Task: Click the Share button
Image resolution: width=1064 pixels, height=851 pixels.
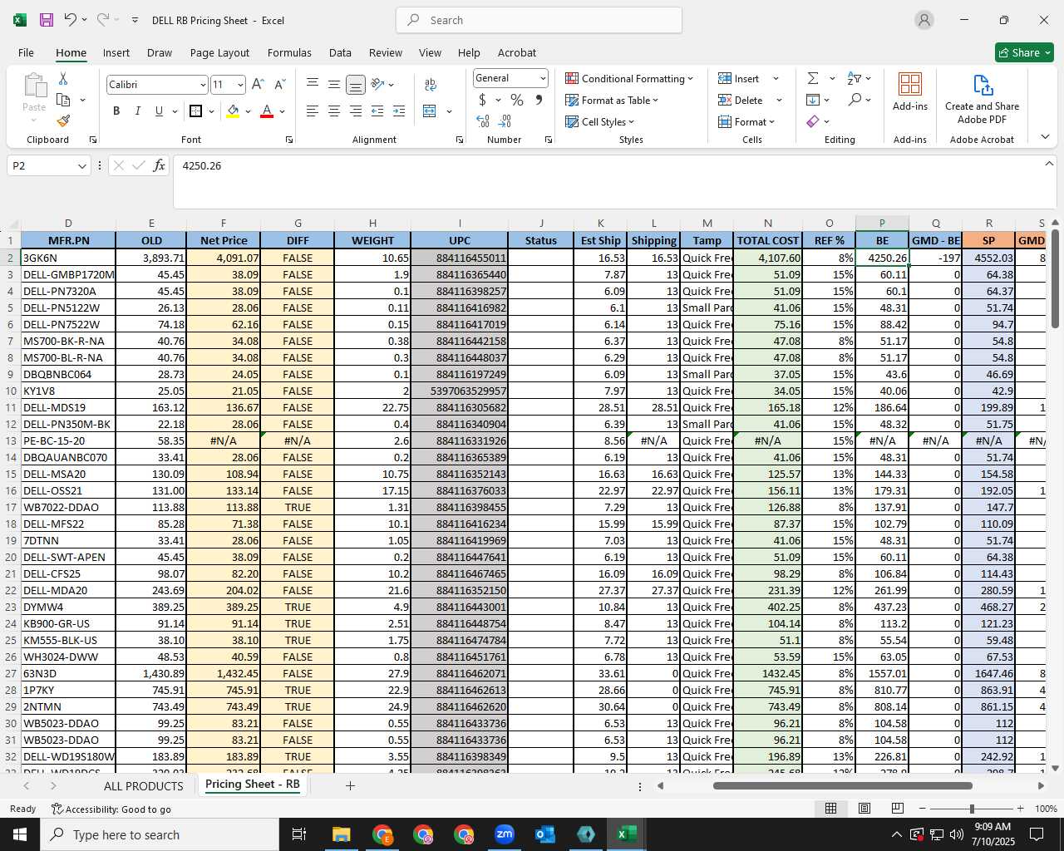Action: point(1024,52)
